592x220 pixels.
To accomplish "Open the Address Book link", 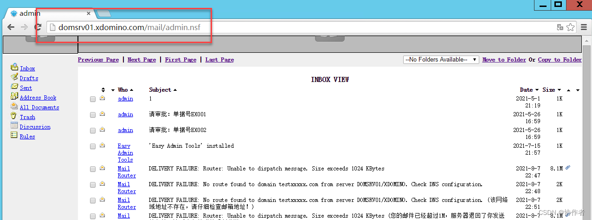I will tap(38, 98).
